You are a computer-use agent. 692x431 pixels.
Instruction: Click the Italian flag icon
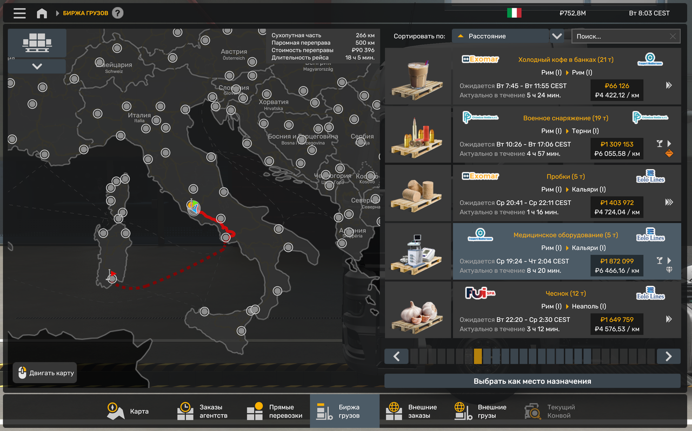point(514,13)
